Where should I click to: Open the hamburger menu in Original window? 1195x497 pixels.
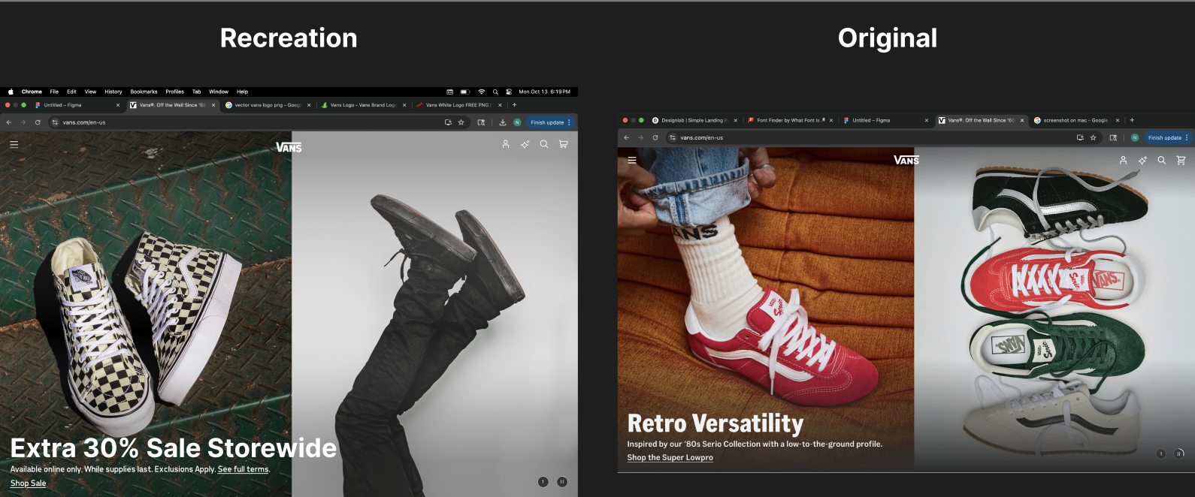(631, 160)
